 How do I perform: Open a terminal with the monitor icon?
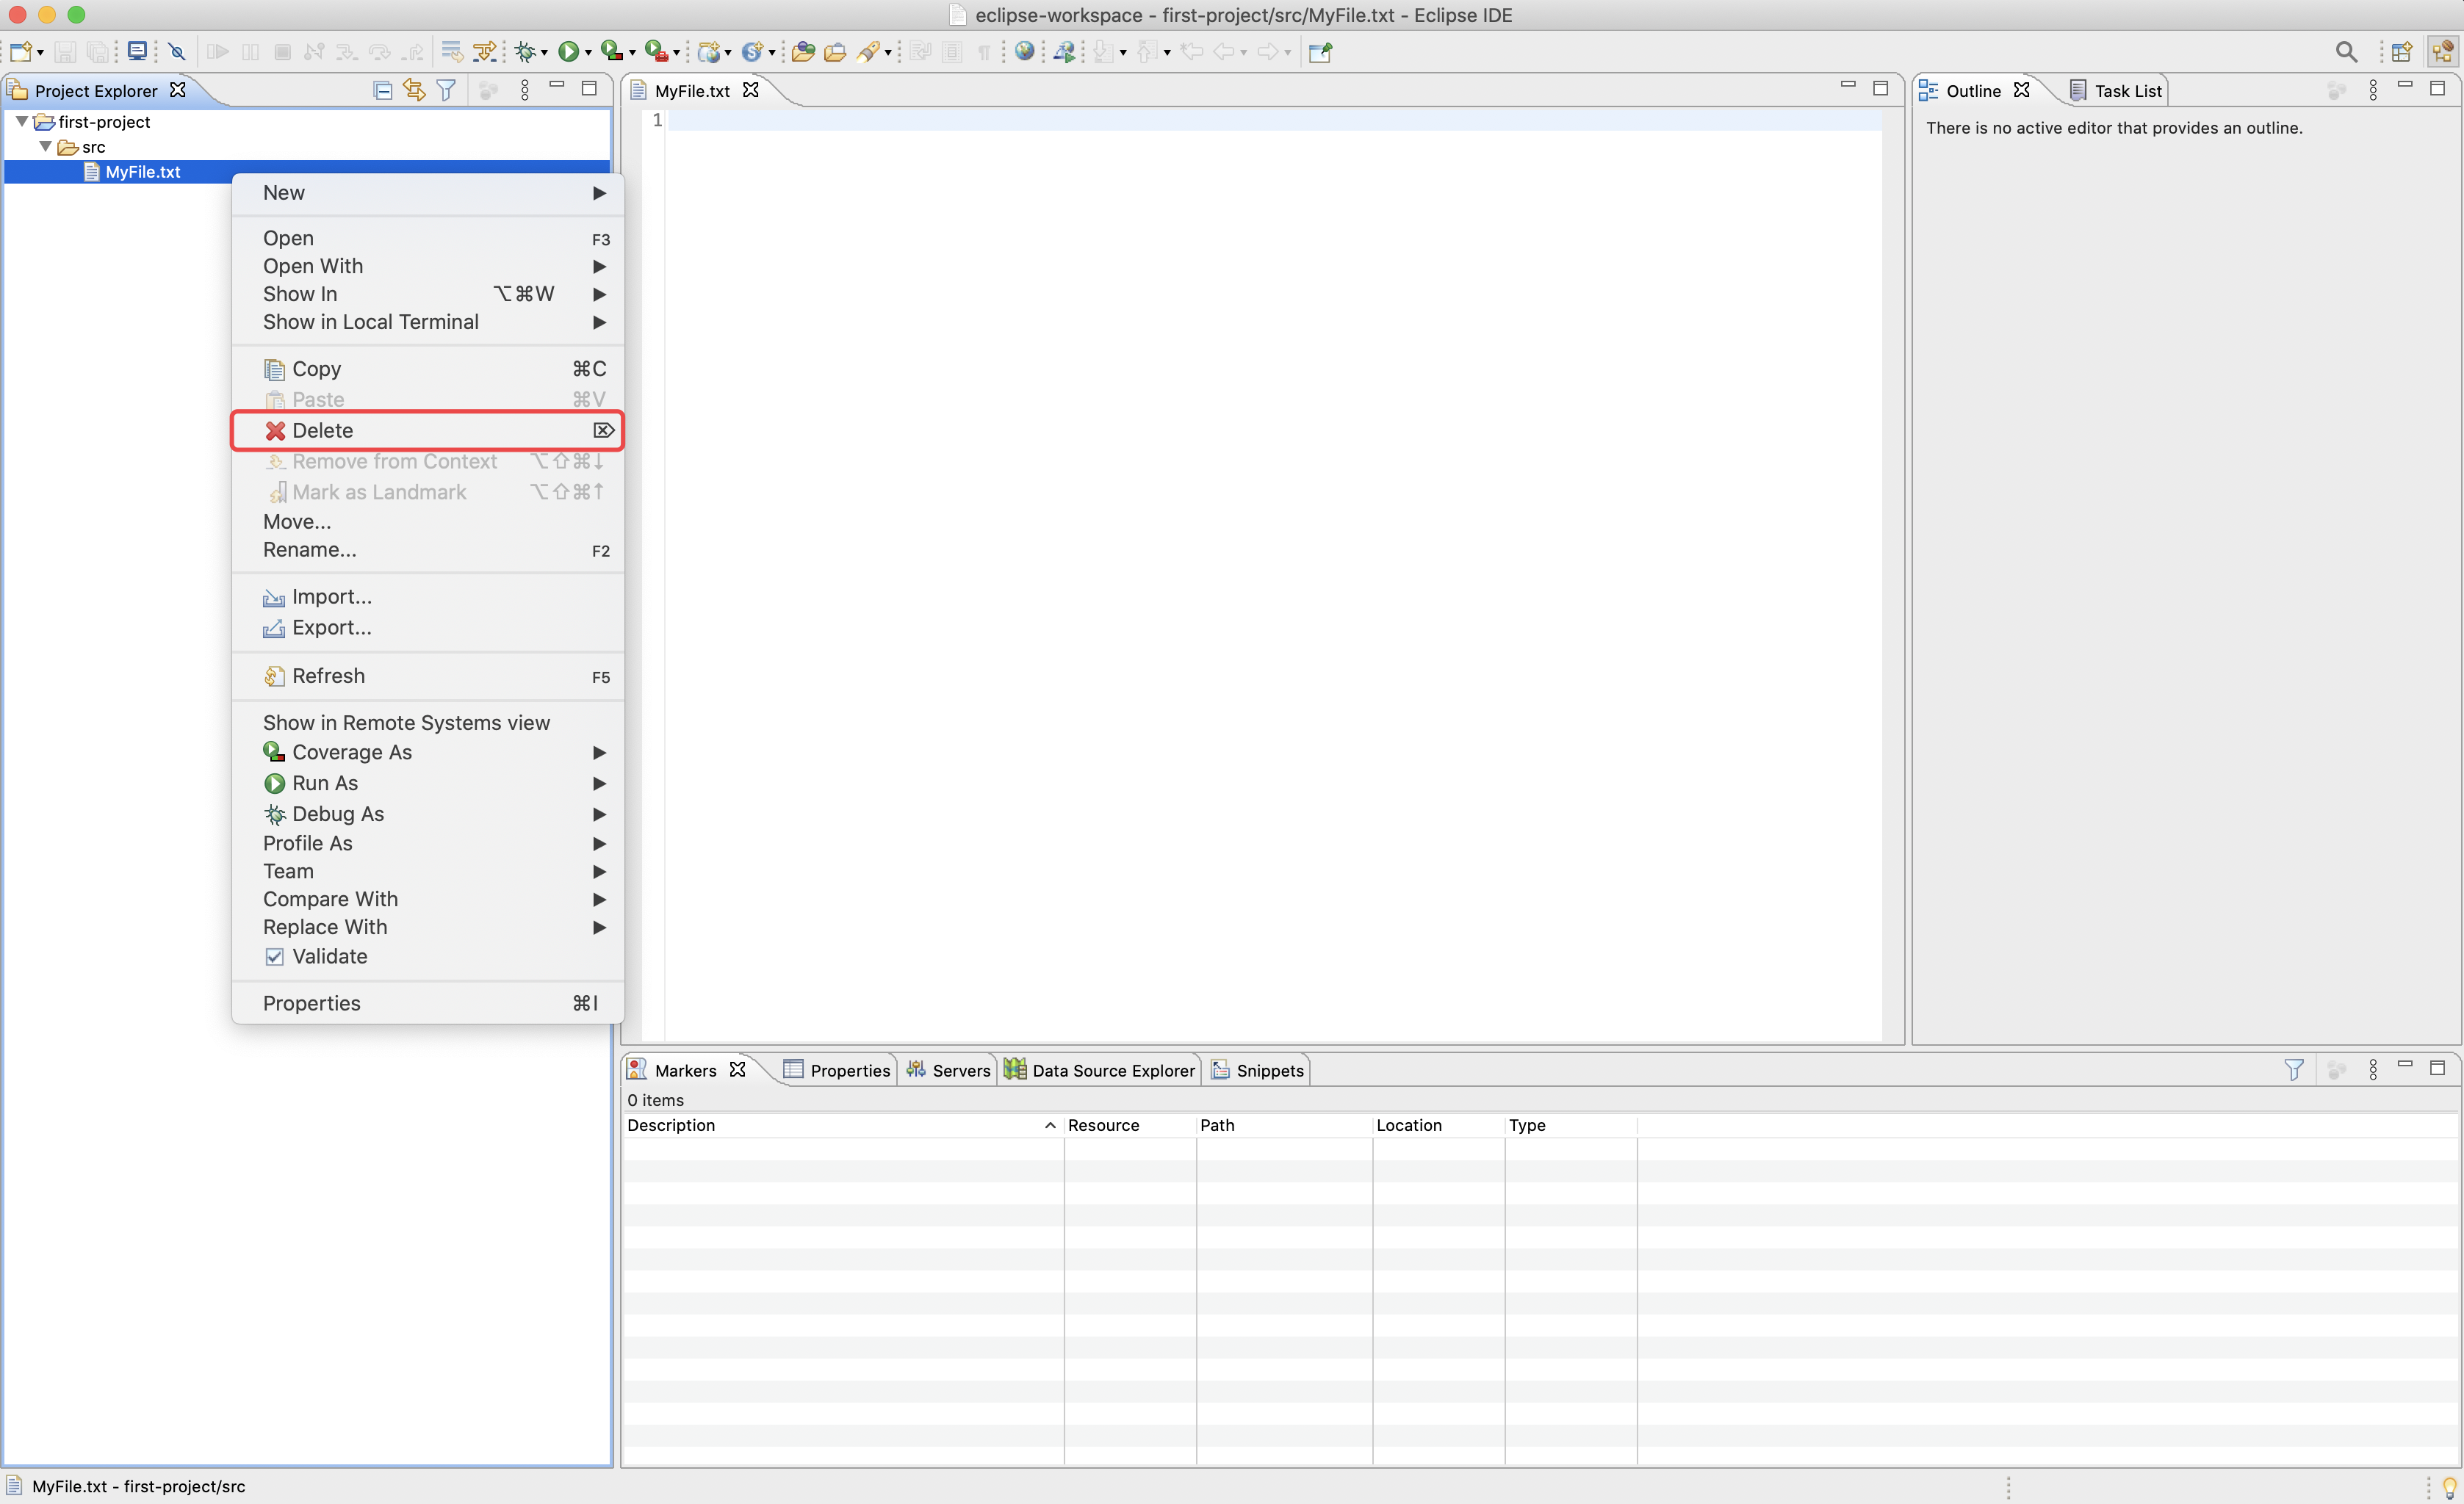(137, 51)
